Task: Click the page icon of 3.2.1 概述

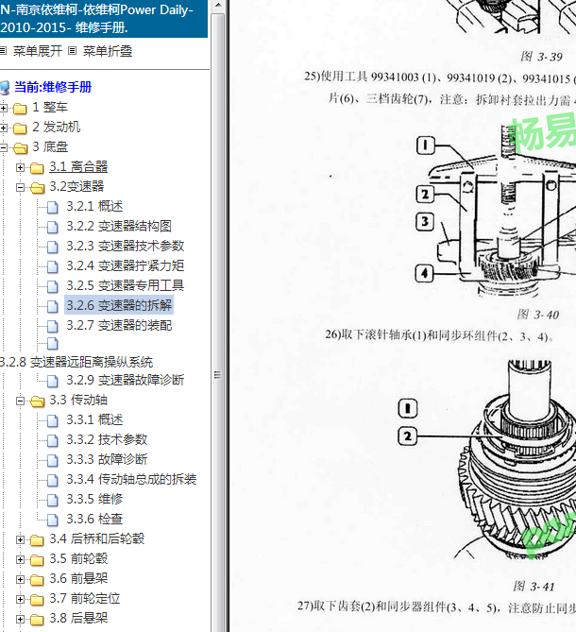Action: pyautogui.click(x=53, y=207)
